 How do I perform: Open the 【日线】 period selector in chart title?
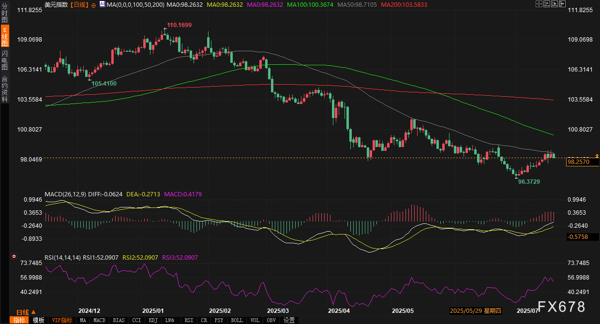(x=79, y=4)
